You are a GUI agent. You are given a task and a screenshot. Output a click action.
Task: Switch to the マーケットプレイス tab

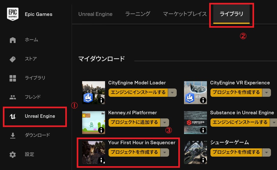pos(185,14)
